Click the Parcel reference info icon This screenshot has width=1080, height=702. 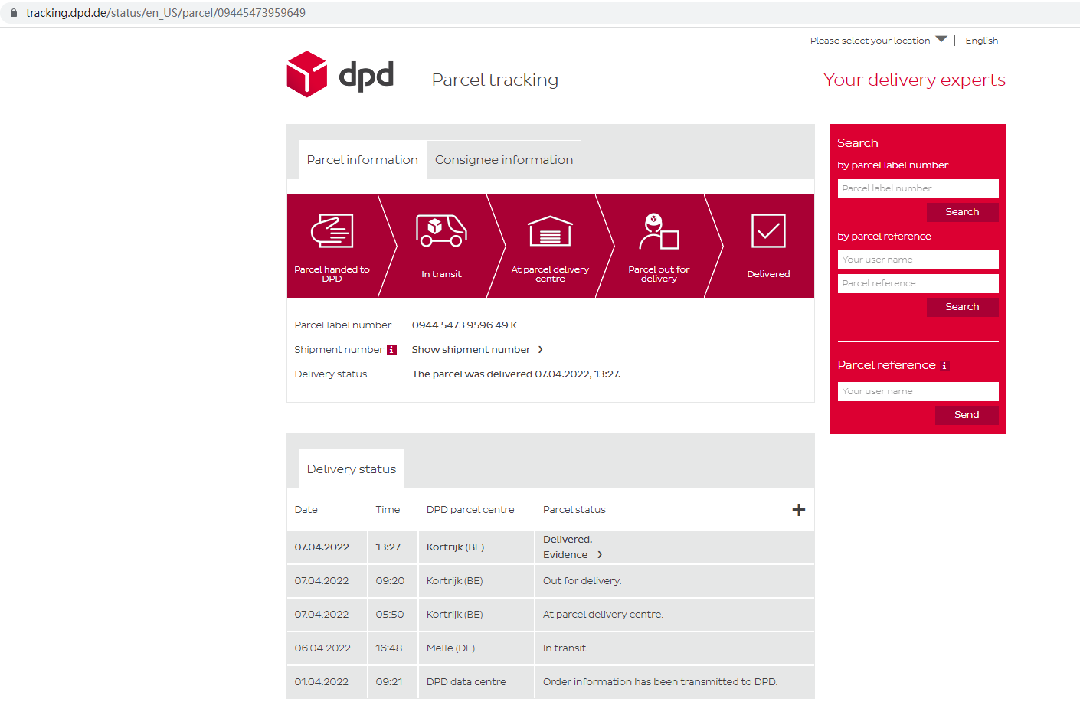(944, 366)
